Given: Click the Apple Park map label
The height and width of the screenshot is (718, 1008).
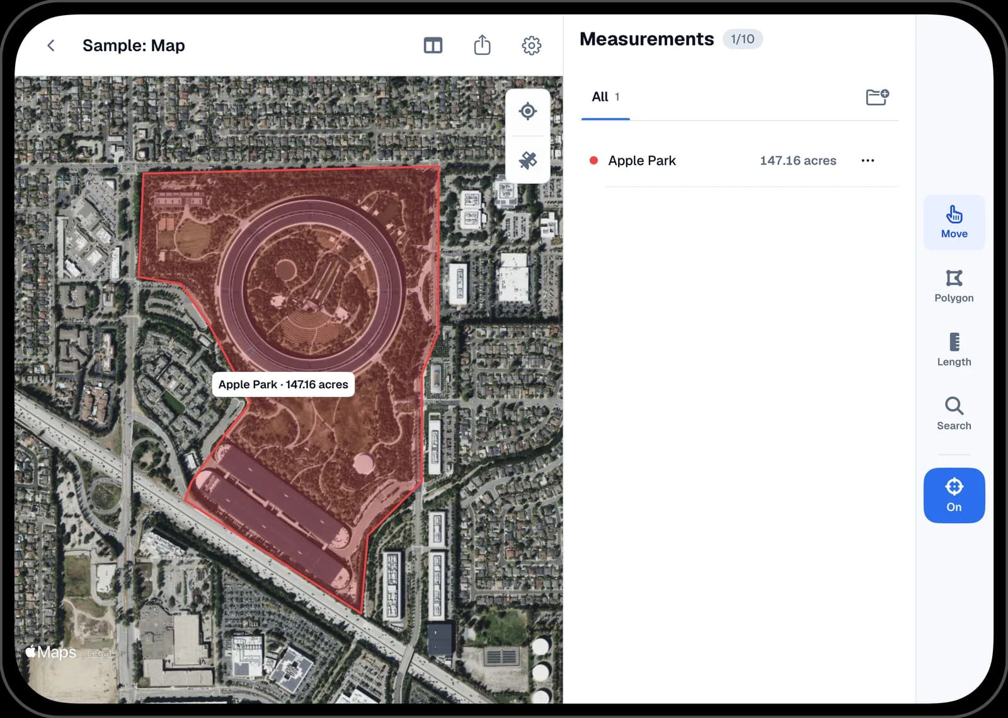Looking at the screenshot, I should 283,385.
